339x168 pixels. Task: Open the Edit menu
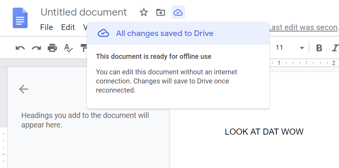point(68,27)
